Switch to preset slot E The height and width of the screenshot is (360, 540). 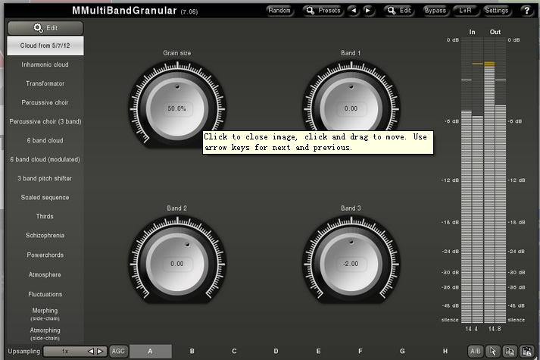click(318, 352)
